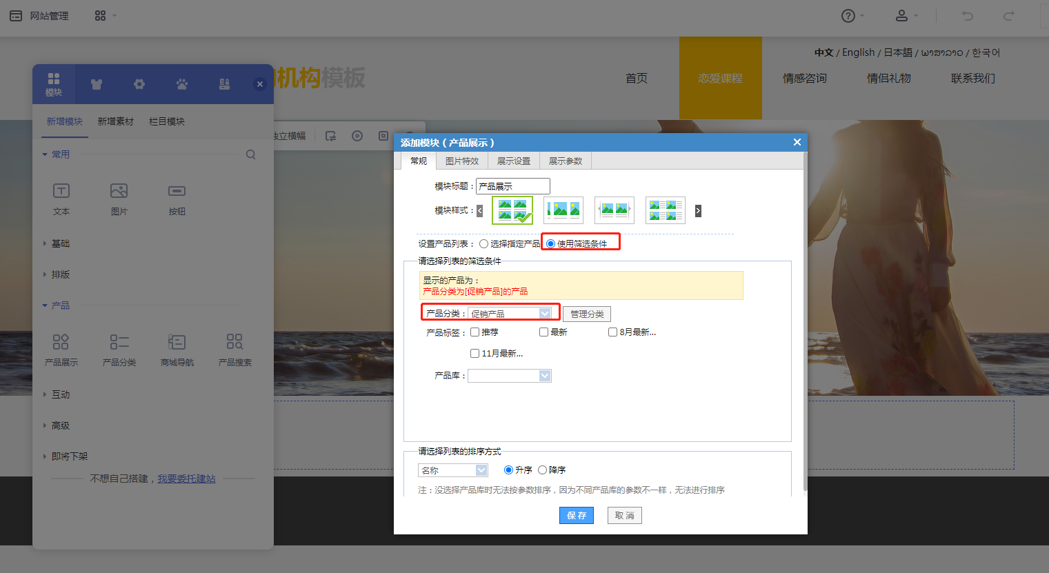Select the 选择指定产品 radio option
The height and width of the screenshot is (573, 1049).
click(484, 244)
